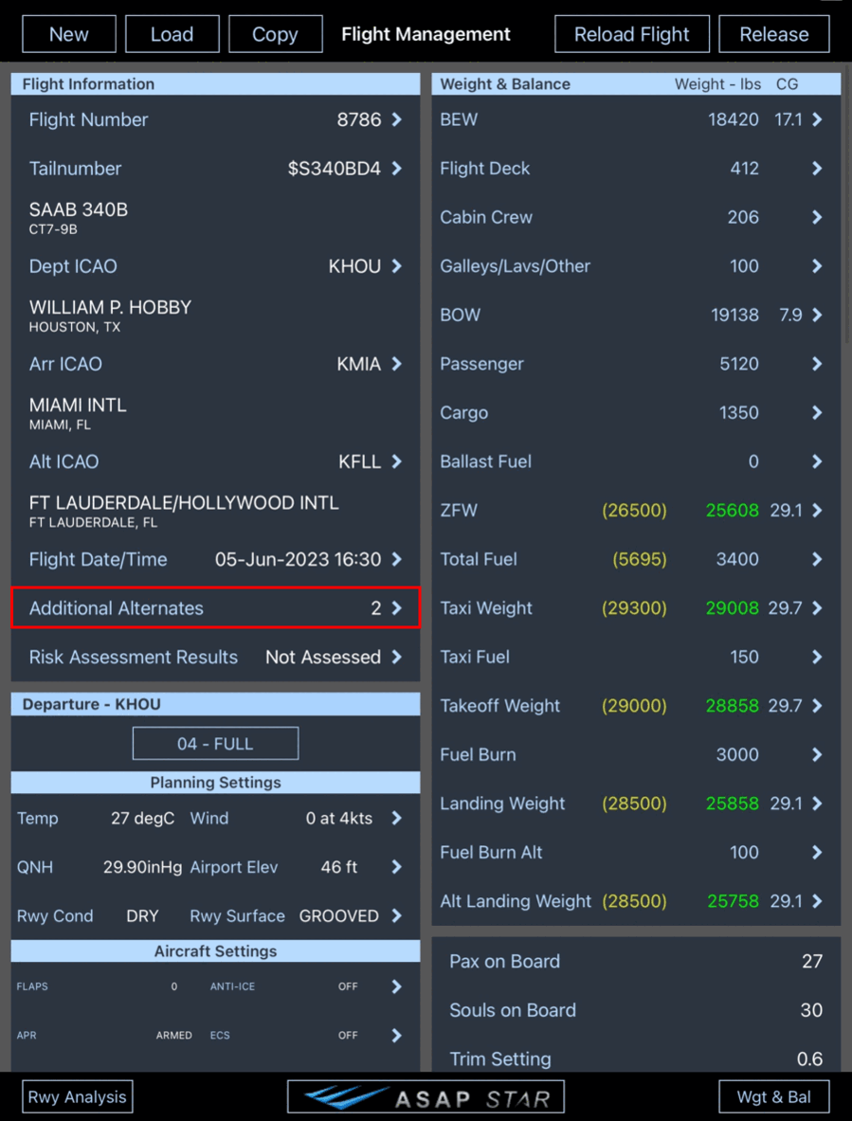Open the Landing Weight row chevron
Screen dimensions: 852x1121
[x=817, y=804]
